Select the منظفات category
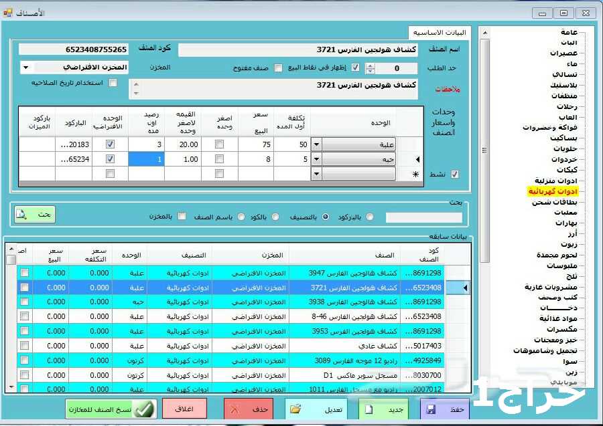The image size is (603, 426). [564, 96]
